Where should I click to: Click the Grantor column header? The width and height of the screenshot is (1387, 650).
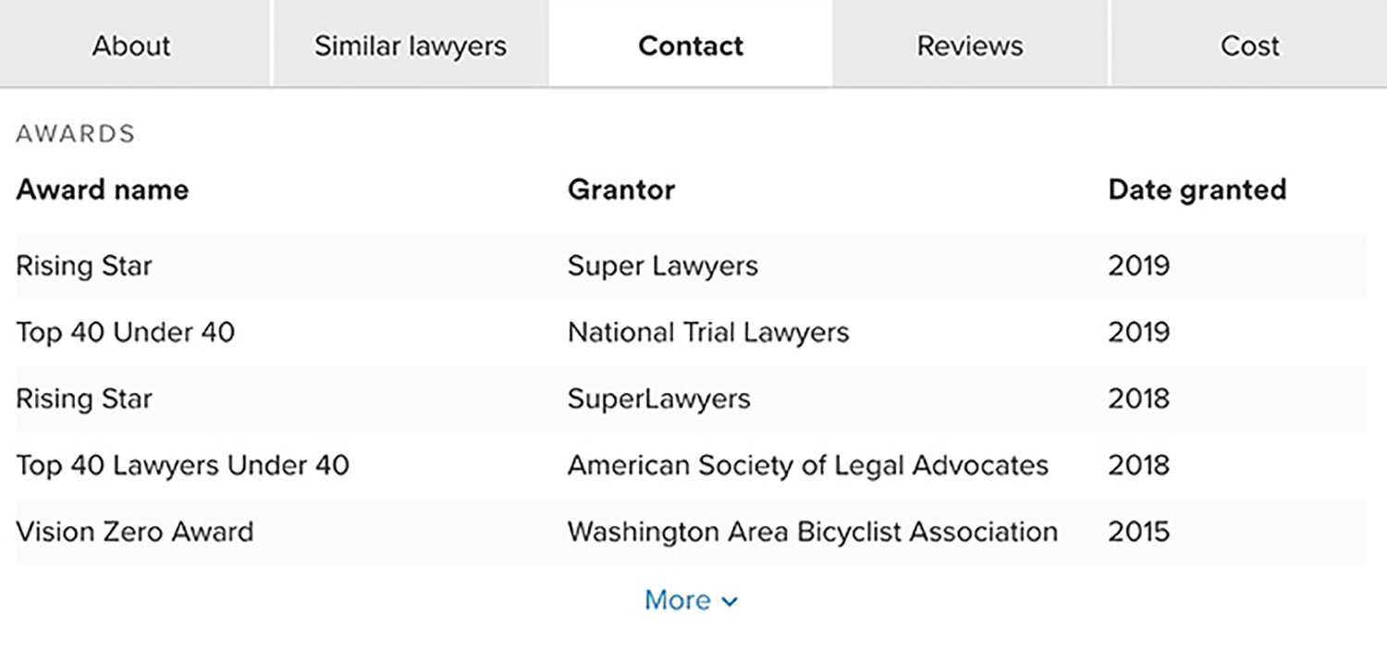click(621, 190)
